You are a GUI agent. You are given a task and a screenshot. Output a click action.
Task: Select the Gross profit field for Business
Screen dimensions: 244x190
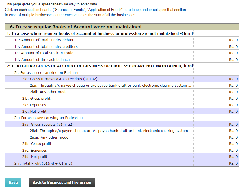point(216,98)
